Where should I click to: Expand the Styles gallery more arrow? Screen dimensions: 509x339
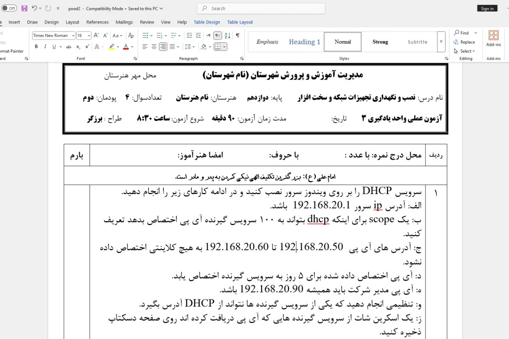click(x=441, y=42)
